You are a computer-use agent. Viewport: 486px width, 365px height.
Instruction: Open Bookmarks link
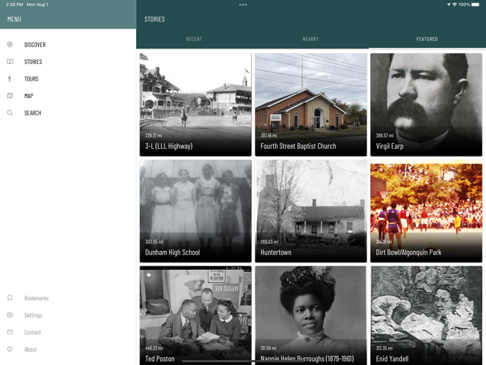coord(37,298)
